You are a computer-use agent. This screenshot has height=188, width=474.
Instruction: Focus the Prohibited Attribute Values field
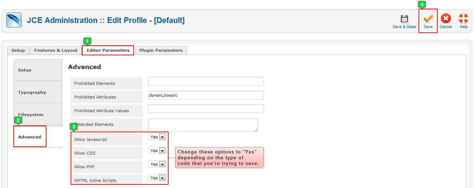click(206, 109)
